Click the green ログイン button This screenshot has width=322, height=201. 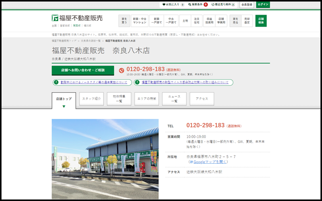tap(263, 5)
